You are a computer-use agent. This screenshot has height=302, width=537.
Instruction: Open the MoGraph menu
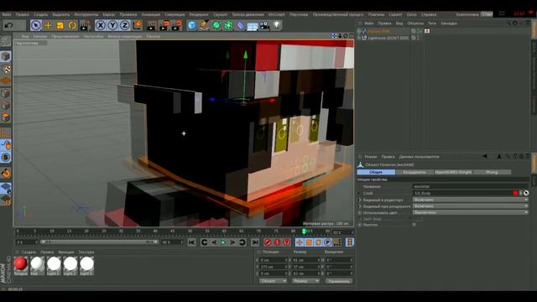pyautogui.click(x=276, y=15)
